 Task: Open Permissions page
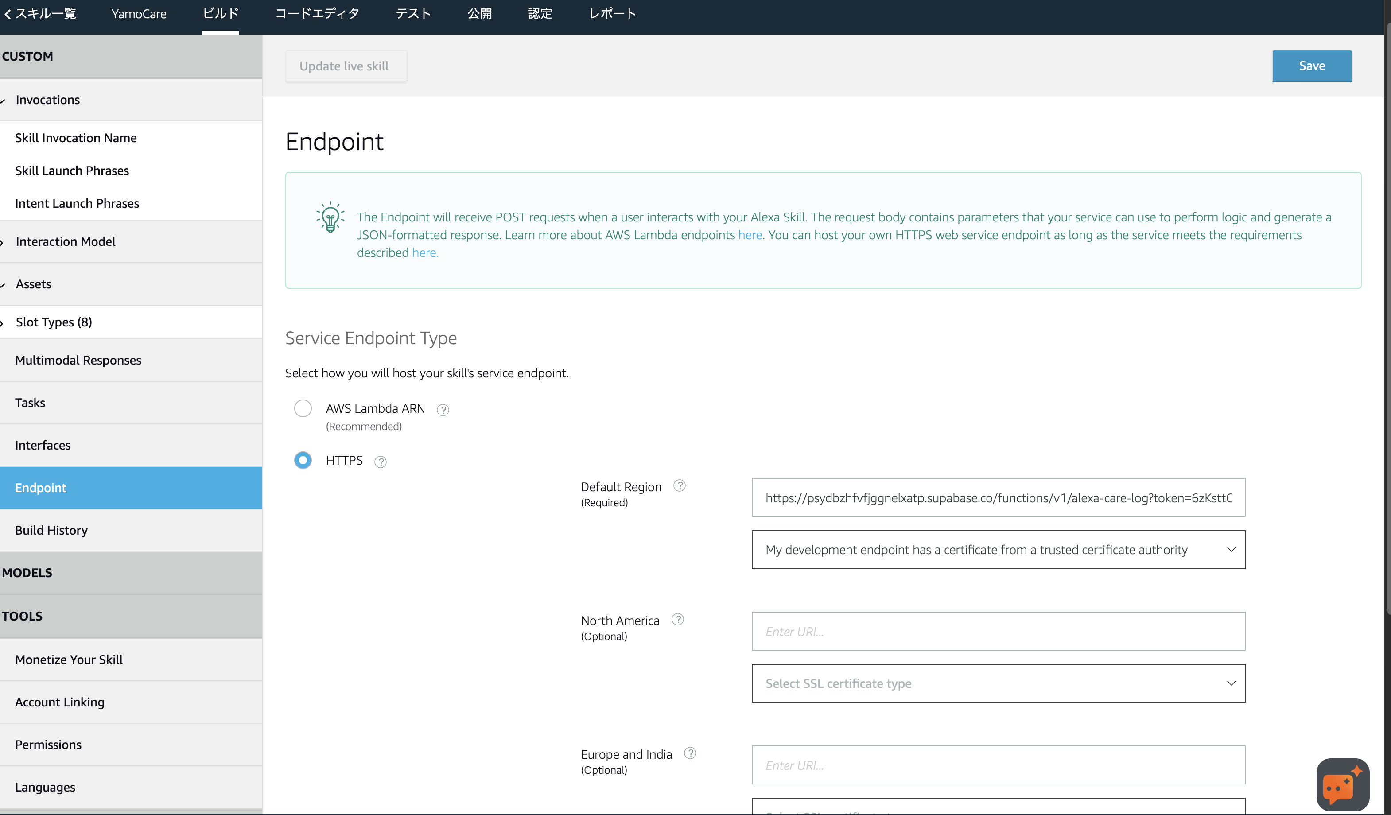coord(132,745)
